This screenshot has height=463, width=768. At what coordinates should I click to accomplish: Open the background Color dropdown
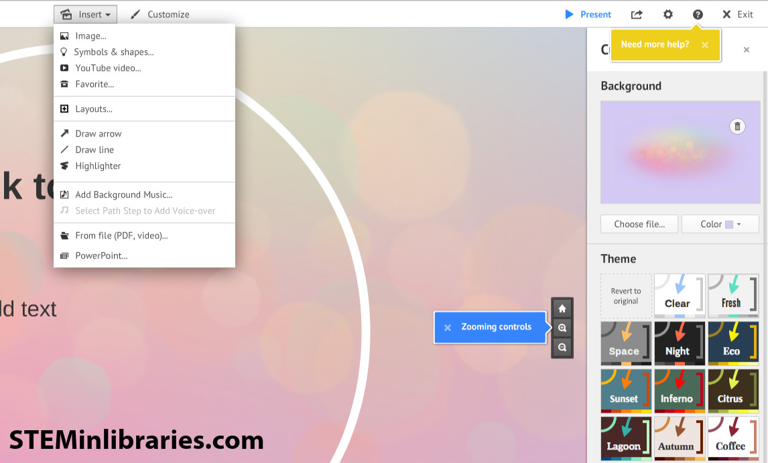click(x=720, y=224)
